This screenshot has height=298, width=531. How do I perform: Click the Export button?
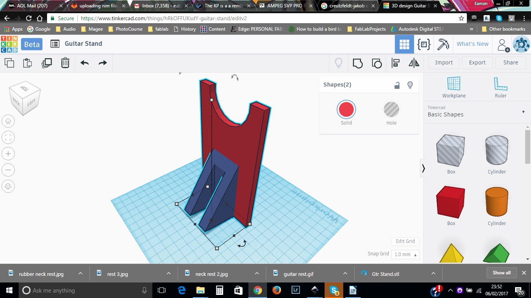pyautogui.click(x=477, y=62)
